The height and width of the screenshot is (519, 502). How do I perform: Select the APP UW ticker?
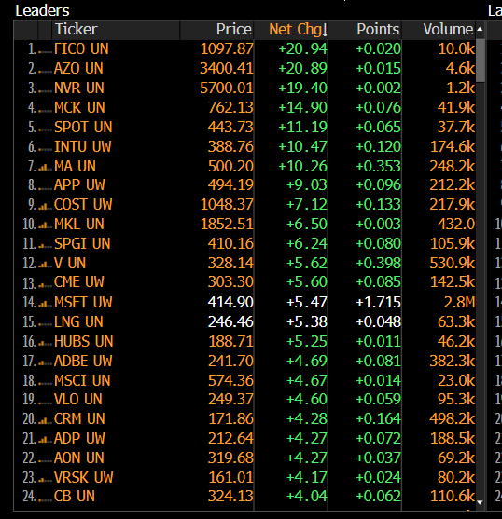point(79,184)
